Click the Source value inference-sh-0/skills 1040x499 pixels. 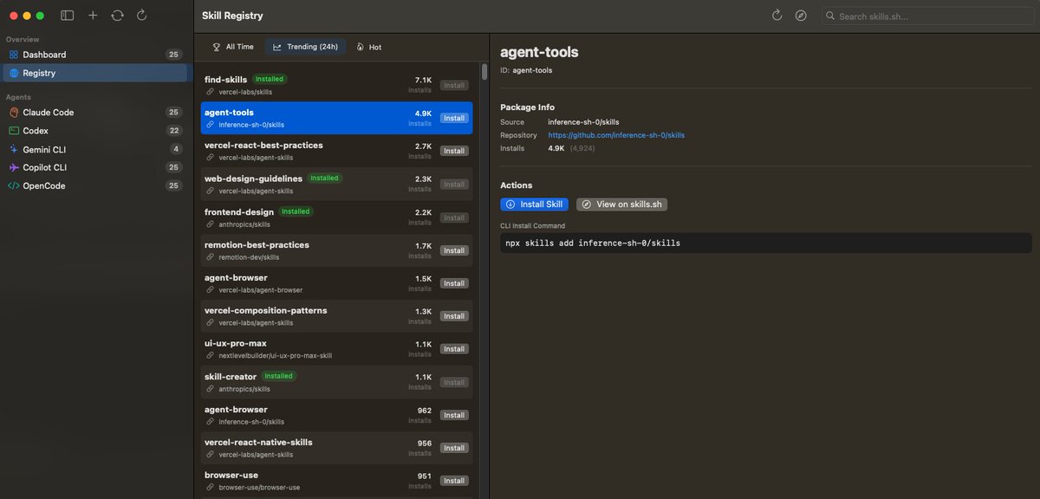(583, 122)
